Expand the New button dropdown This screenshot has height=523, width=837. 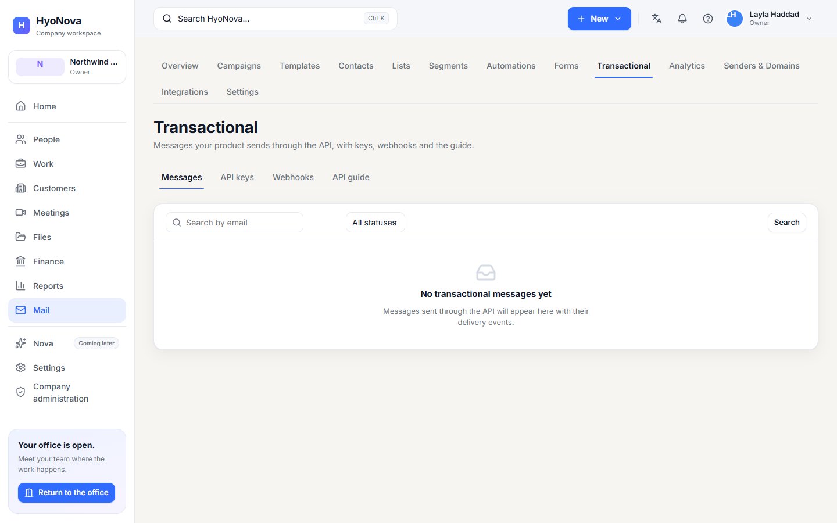[599, 19]
